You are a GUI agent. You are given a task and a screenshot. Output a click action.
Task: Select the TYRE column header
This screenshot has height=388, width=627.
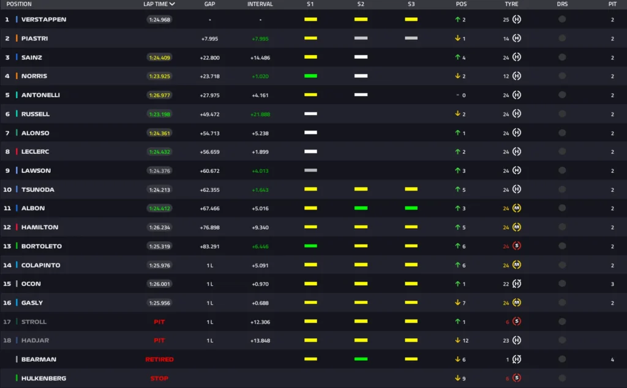(x=511, y=4)
